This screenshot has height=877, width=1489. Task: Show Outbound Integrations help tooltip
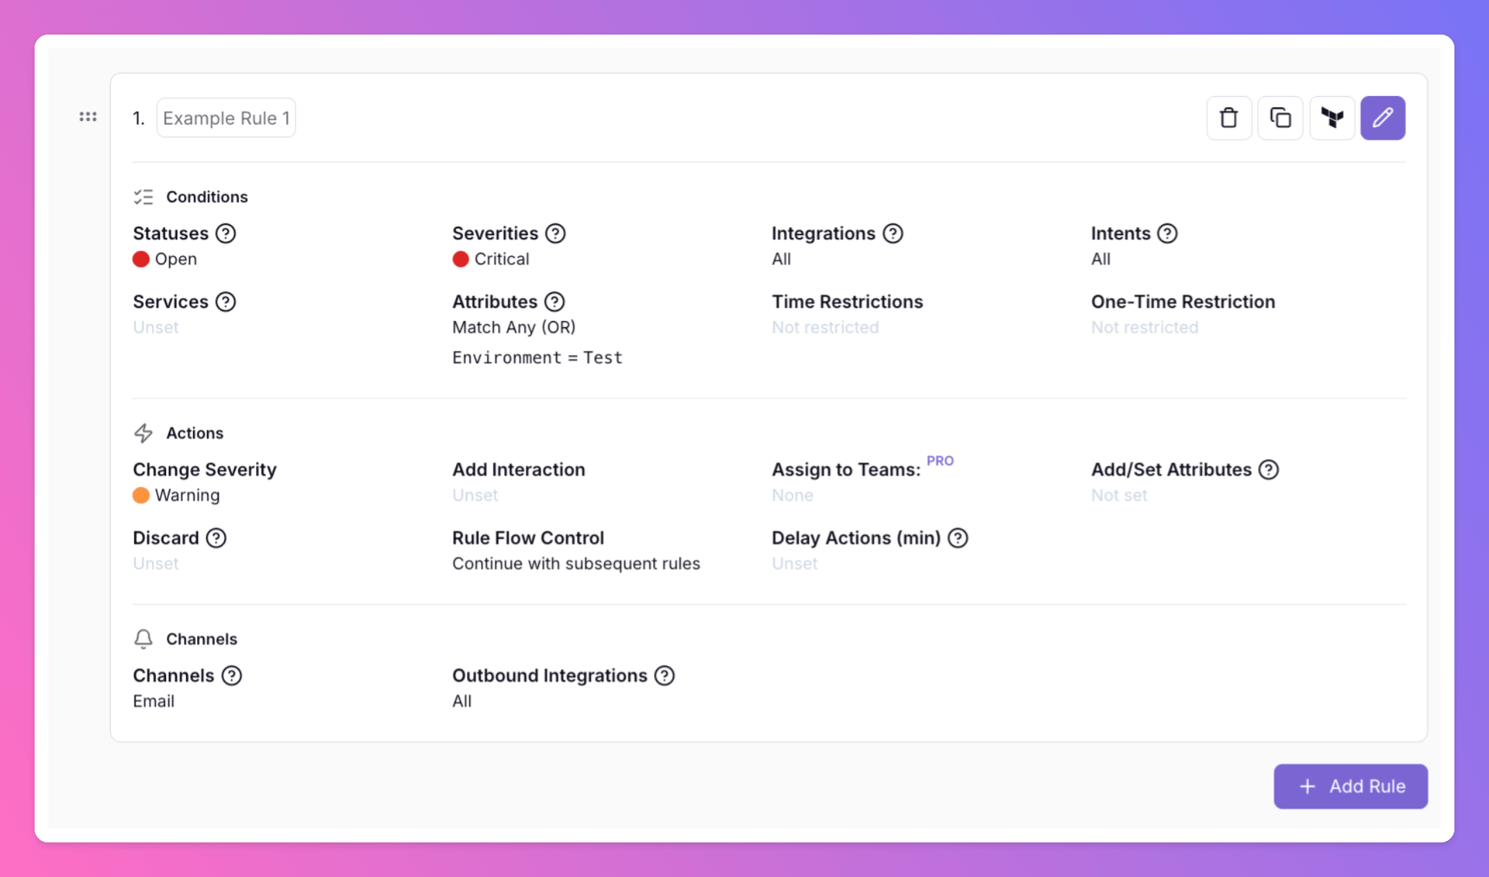click(664, 676)
